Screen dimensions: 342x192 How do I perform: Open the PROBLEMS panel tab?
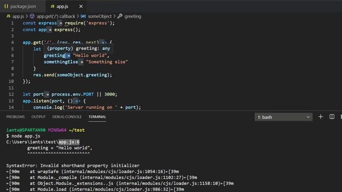tap(15, 117)
